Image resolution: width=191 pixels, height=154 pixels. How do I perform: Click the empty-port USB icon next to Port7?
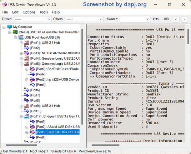click(x=27, y=95)
